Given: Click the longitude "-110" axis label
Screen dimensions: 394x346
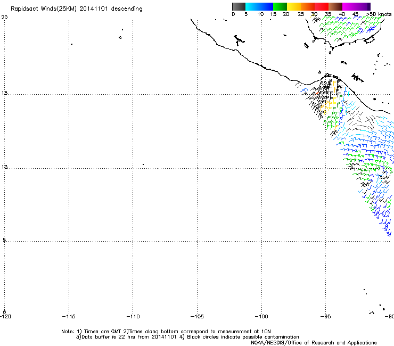Looking at the screenshot, I should click(x=133, y=316).
